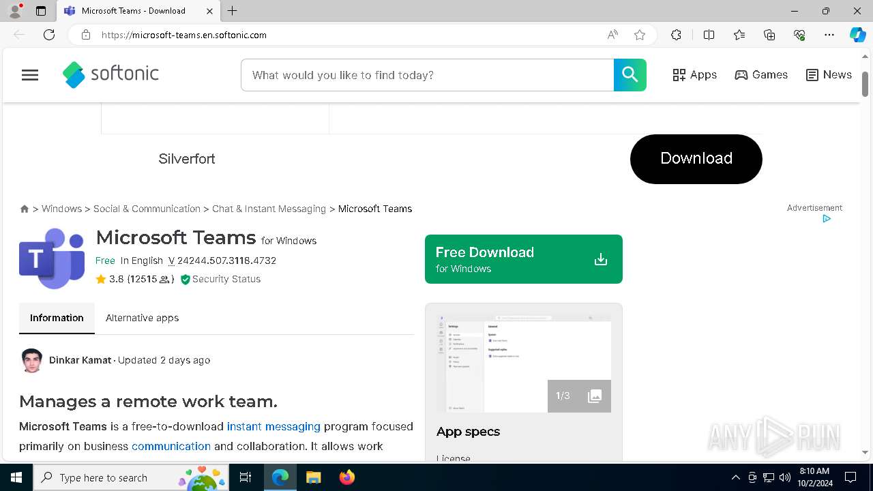Open Edge Settings and more menu
Screen dimensions: 873x491
829,35
